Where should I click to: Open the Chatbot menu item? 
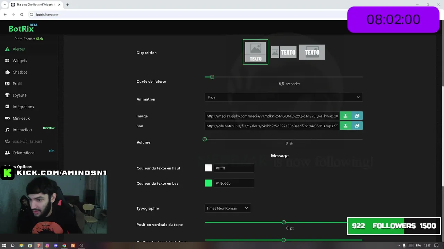tap(20, 72)
